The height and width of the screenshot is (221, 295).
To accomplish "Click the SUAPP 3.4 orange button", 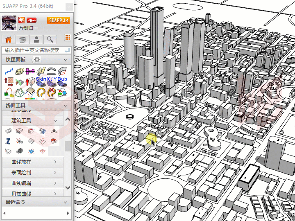I will tap(58, 20).
